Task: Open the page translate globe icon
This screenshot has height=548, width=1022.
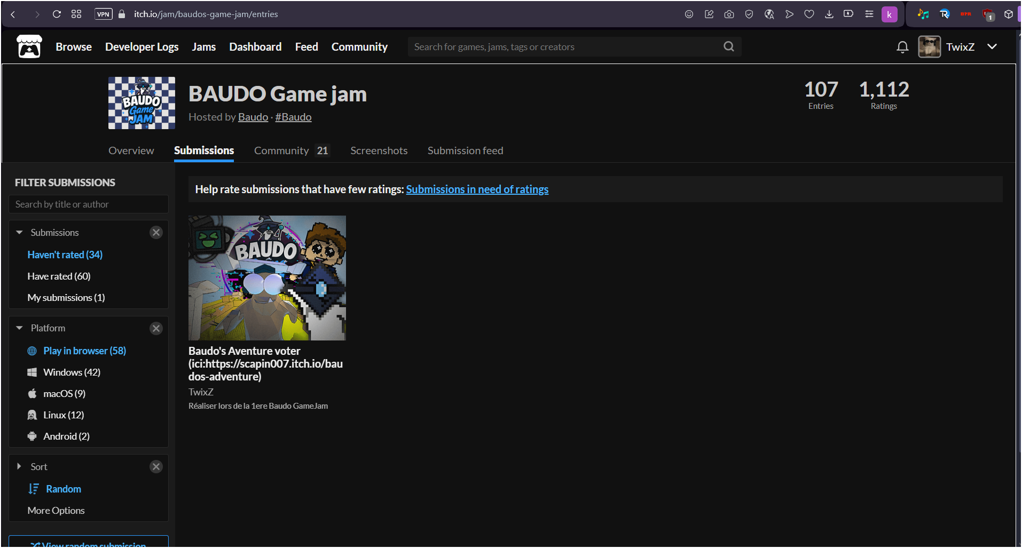Action: (769, 14)
